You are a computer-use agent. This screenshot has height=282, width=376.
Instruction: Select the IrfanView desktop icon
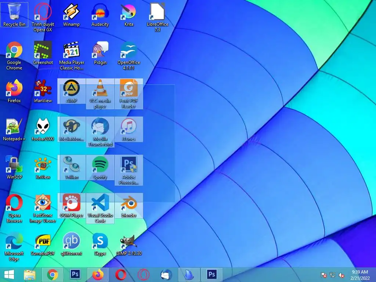[x=43, y=91]
